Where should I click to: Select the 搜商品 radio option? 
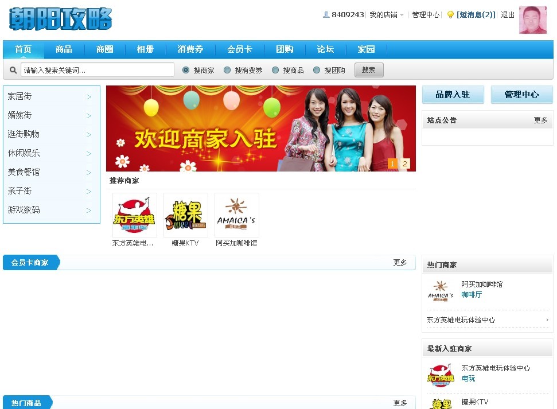click(x=275, y=70)
